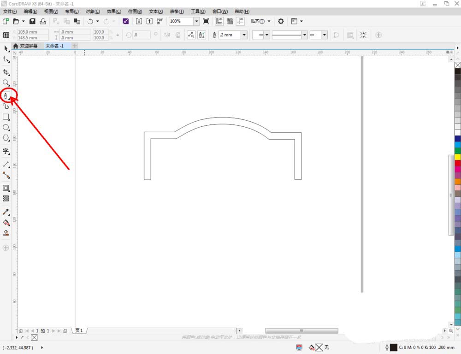Click the Save icon
The height and width of the screenshot is (354, 461).
pyautogui.click(x=32, y=21)
